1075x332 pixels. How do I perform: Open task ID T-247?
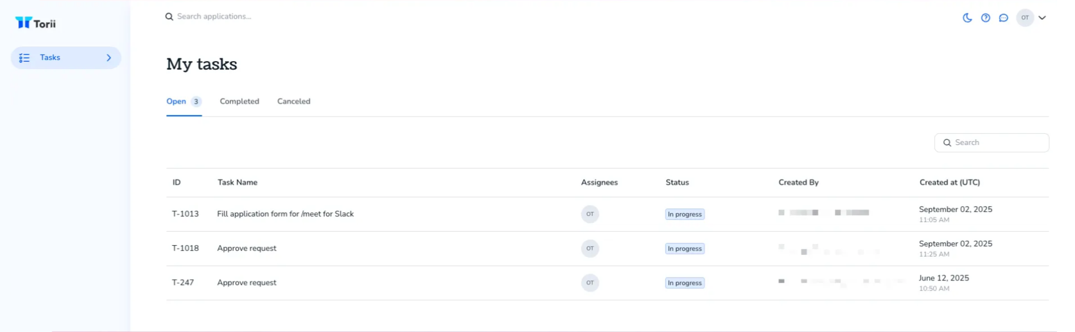point(183,283)
